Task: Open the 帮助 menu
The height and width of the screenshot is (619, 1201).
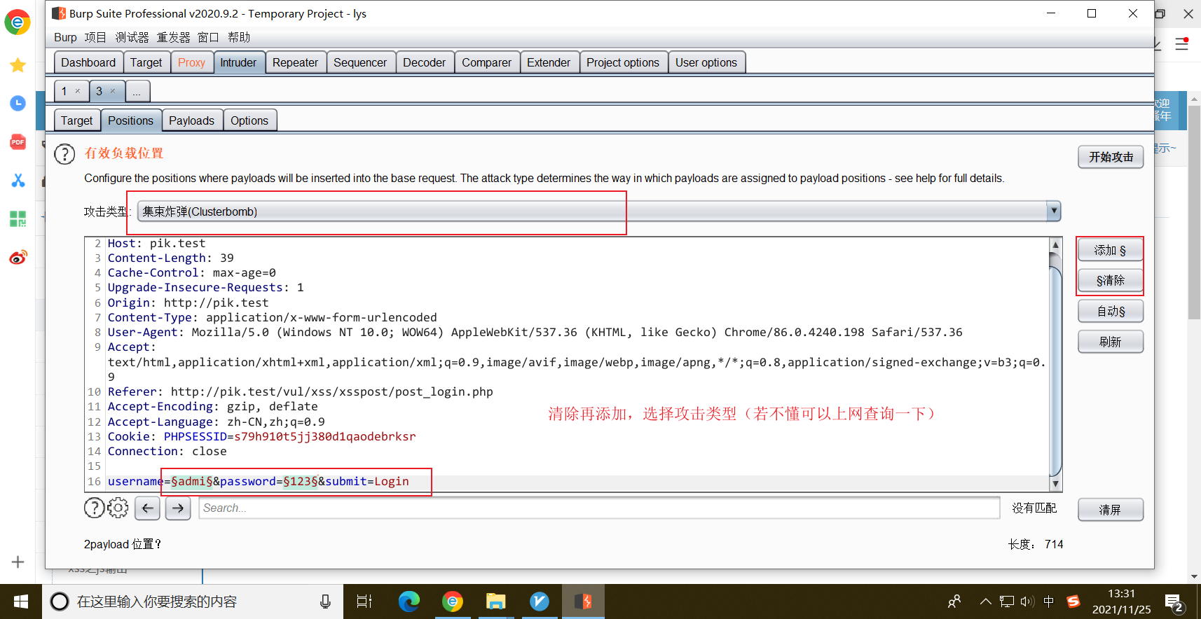Action: pyautogui.click(x=239, y=37)
